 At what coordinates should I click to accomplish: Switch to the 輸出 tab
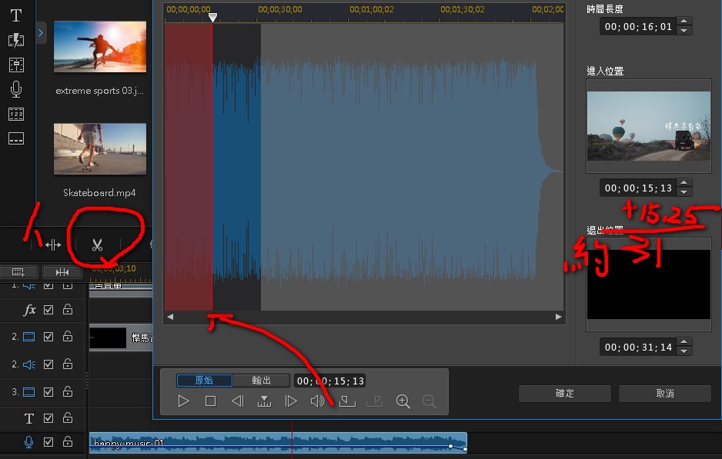pyautogui.click(x=261, y=381)
